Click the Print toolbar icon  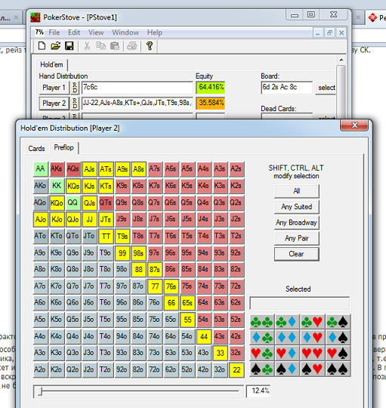click(132, 46)
